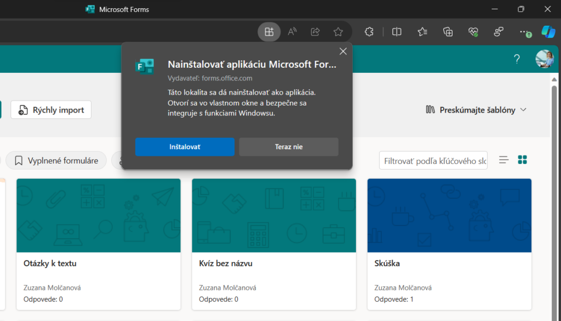Launch the Copilot sidebar icon
Image resolution: width=561 pixels, height=321 pixels.
tap(548, 32)
